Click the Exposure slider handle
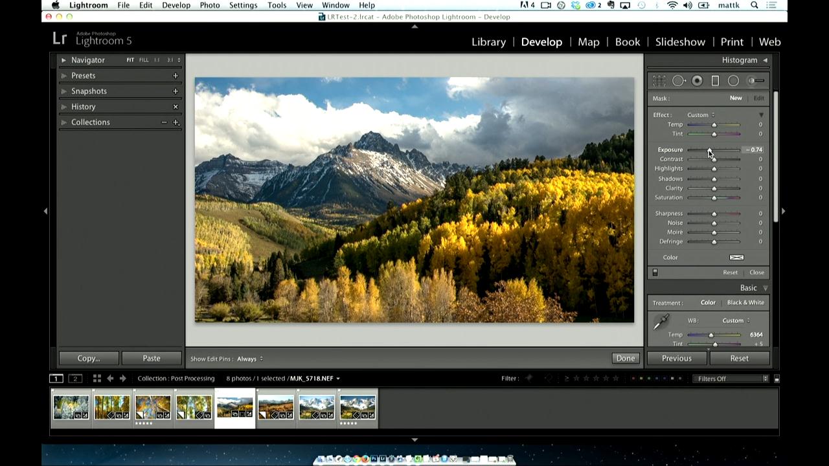Screen dimensions: 829x466 (x=710, y=150)
